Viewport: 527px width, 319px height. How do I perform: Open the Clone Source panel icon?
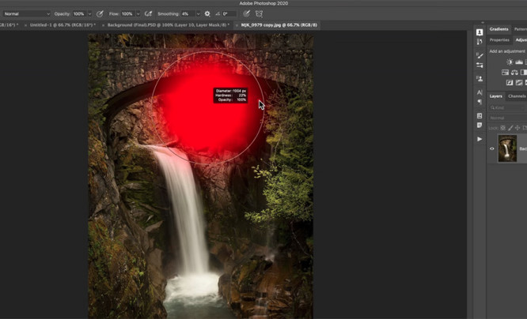coord(480,79)
